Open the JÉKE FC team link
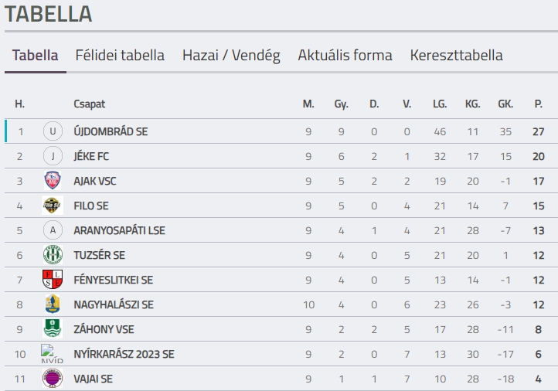Screen dimensions: 558x391 tap(91, 156)
